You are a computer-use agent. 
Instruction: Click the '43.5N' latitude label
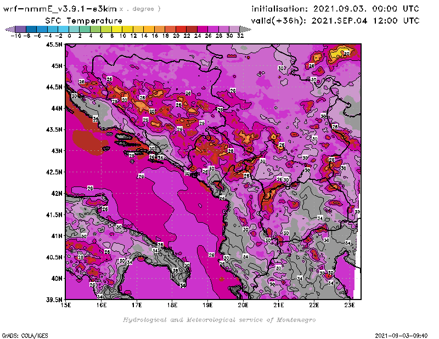pos(54,129)
